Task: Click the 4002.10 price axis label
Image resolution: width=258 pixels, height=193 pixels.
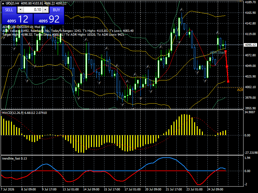Action: (x=250, y=87)
